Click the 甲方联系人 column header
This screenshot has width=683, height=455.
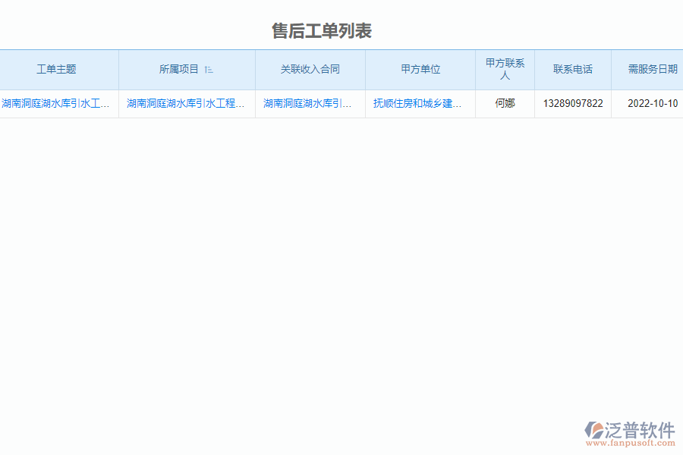pyautogui.click(x=505, y=68)
